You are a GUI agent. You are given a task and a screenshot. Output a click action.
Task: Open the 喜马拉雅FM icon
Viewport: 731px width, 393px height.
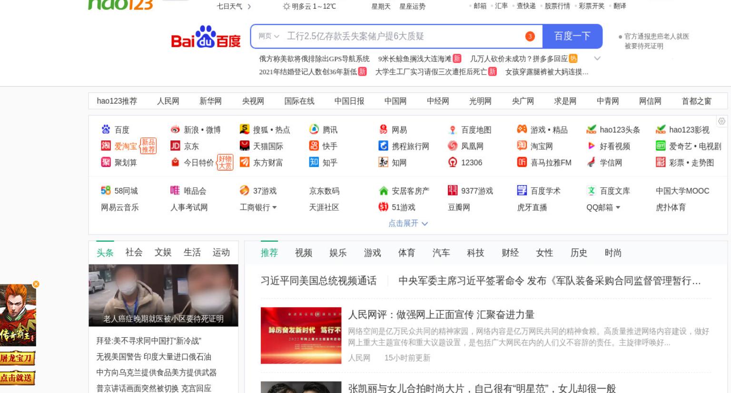coord(522,162)
